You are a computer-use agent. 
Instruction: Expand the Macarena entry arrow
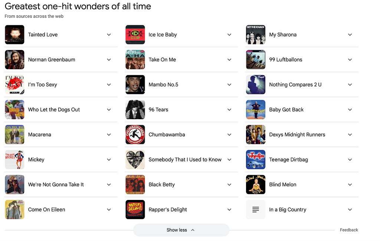coord(109,135)
